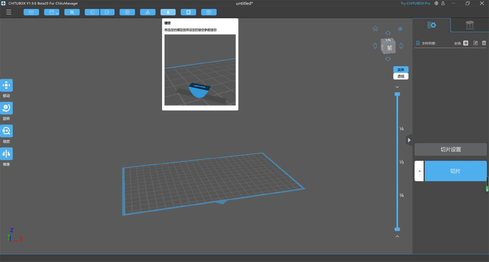Check the select-all (全选) checkbox

coord(466,43)
